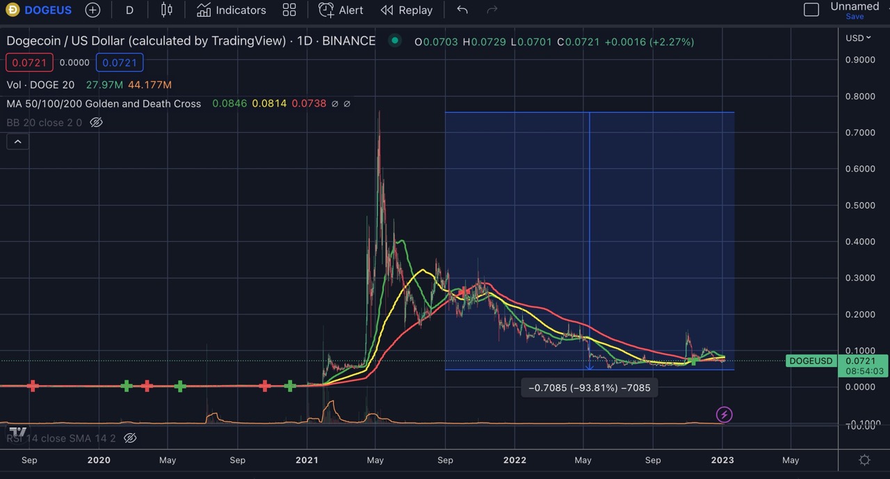Undo the last chart action

point(462,10)
